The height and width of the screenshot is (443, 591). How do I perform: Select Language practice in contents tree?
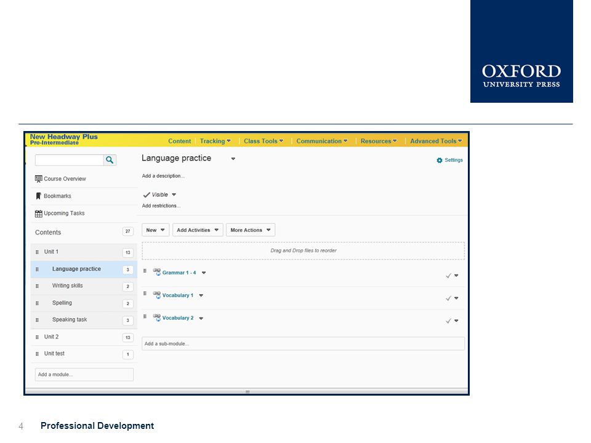(76, 269)
